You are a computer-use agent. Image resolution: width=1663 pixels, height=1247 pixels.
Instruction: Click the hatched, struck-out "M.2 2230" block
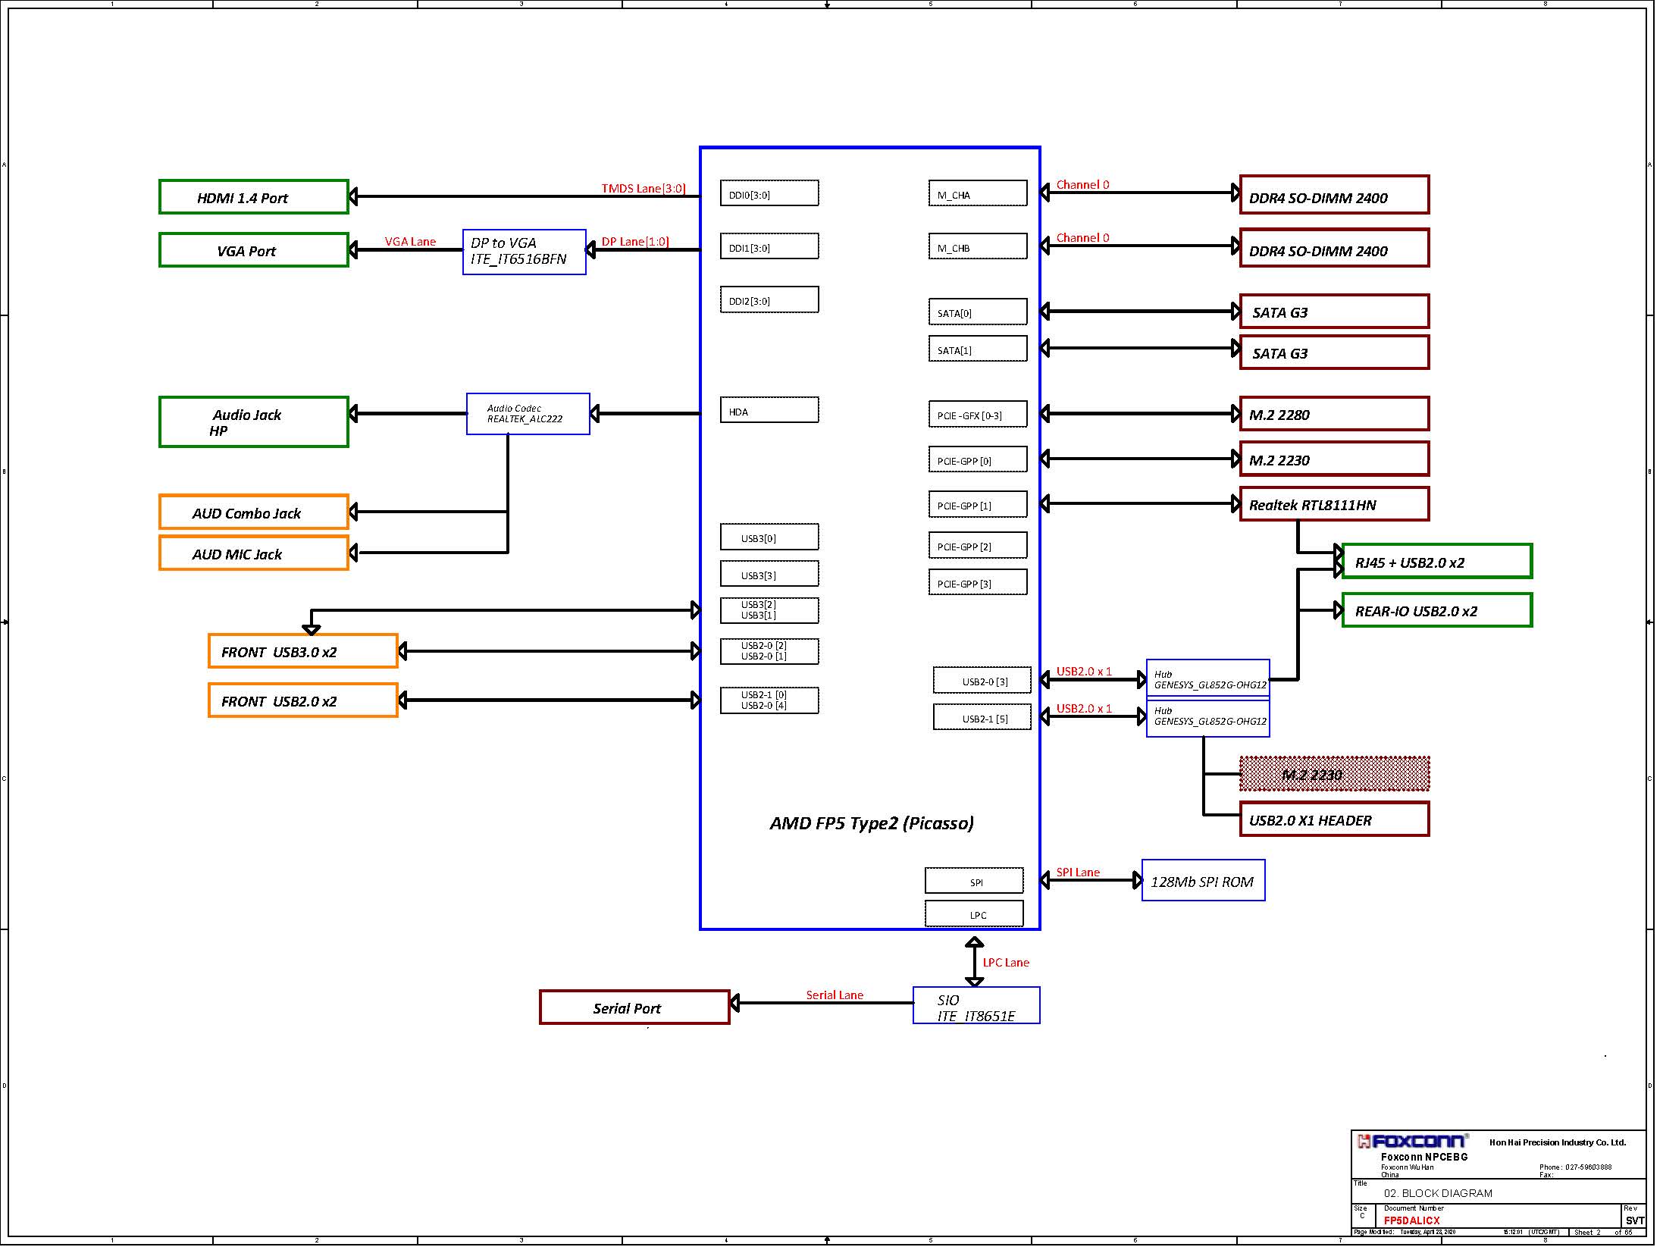[1335, 774]
